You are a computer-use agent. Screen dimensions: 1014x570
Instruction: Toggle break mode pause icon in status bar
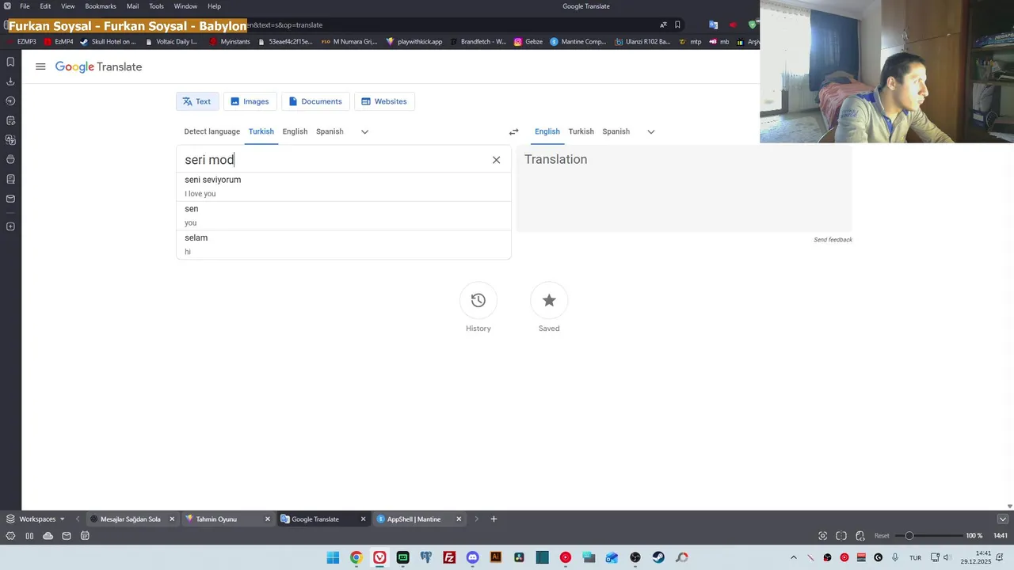(x=29, y=536)
